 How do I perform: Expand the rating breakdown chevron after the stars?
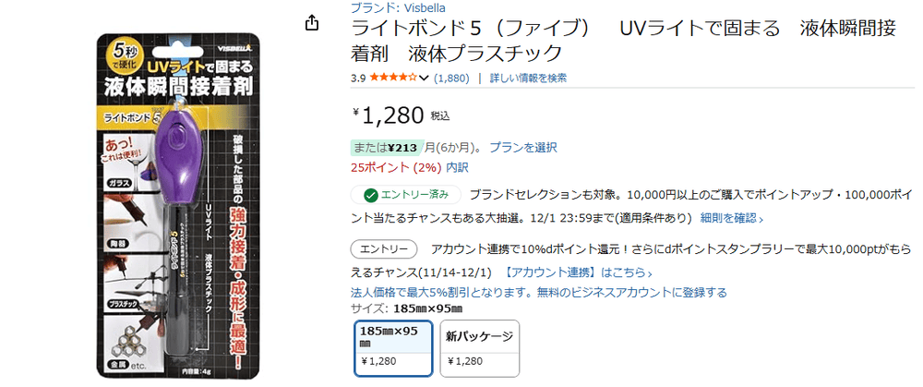(x=425, y=79)
